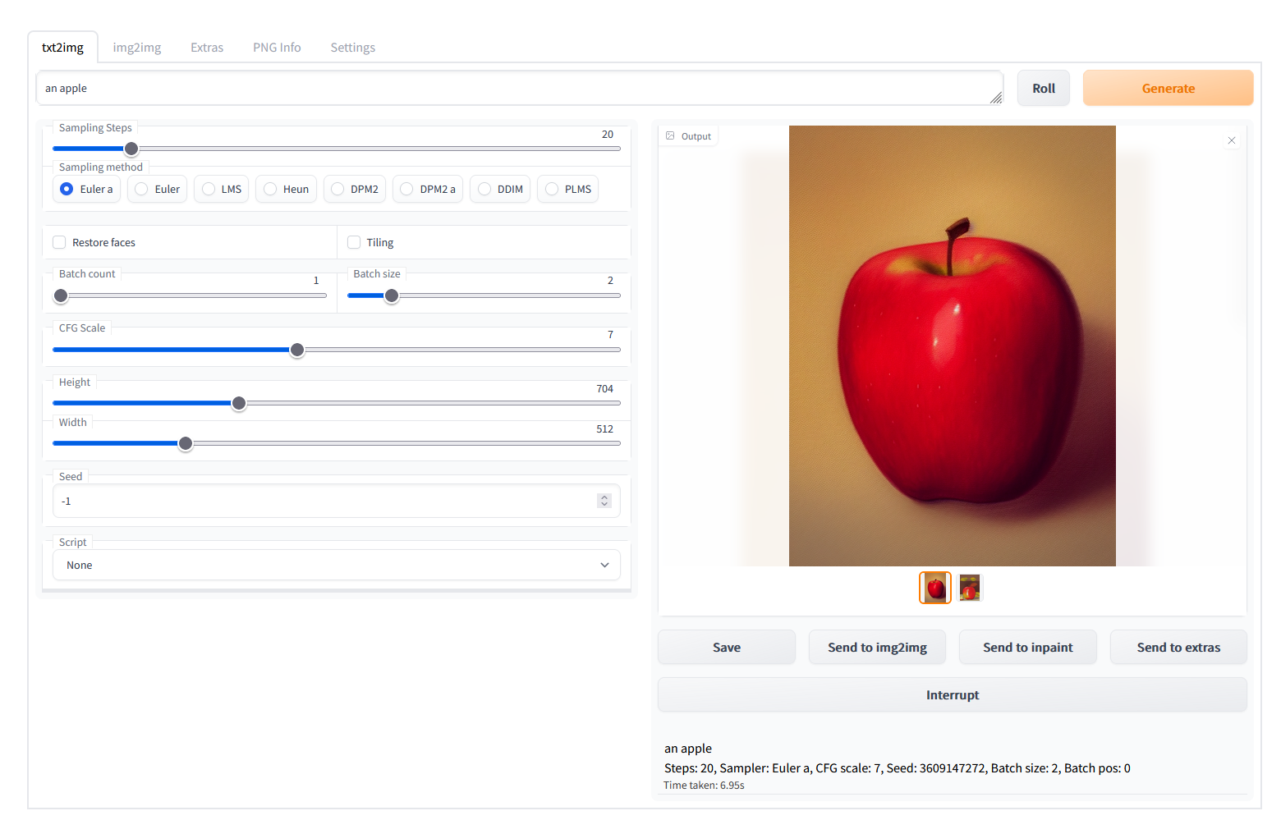Click the image icon beside the Output label
The image size is (1281, 820).
click(x=670, y=135)
